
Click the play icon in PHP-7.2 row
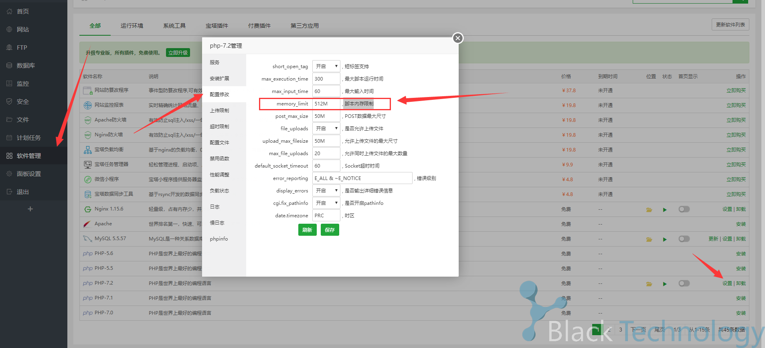click(665, 284)
